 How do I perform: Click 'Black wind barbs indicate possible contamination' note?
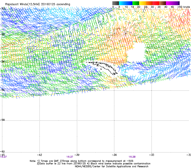click(121, 164)
